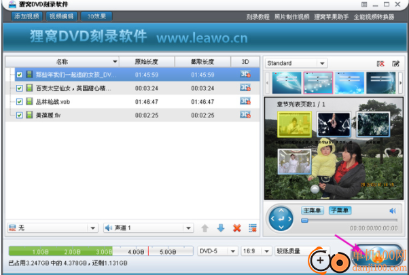Open the DVD-5 disc type dropdown
The height and width of the screenshot is (275, 409).
click(217, 251)
